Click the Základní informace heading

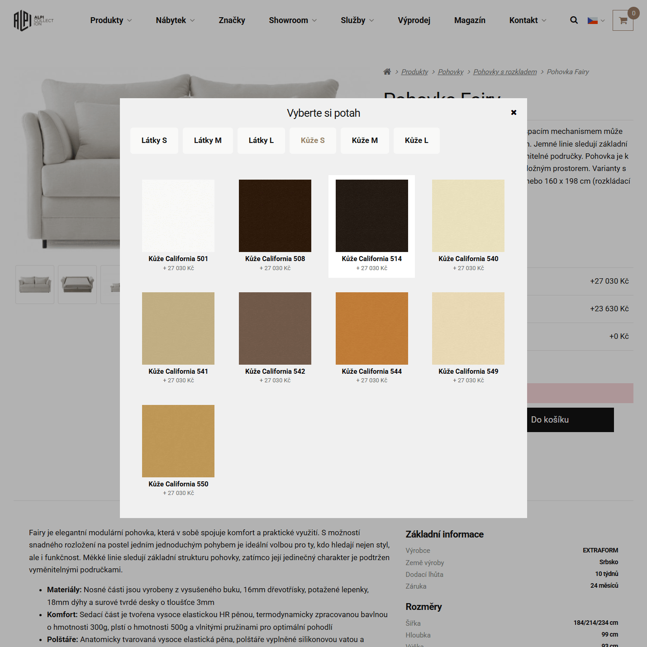point(445,534)
